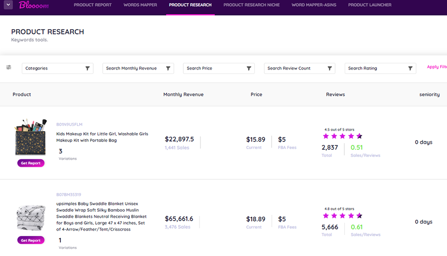Expand the top-left chevron dropdown
The image size is (447, 256).
point(8,5)
